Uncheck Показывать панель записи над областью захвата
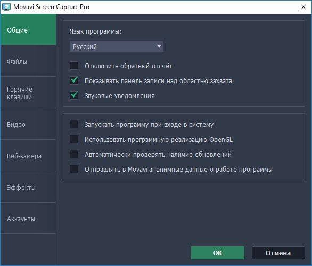The width and height of the screenshot is (312, 266). [74, 80]
